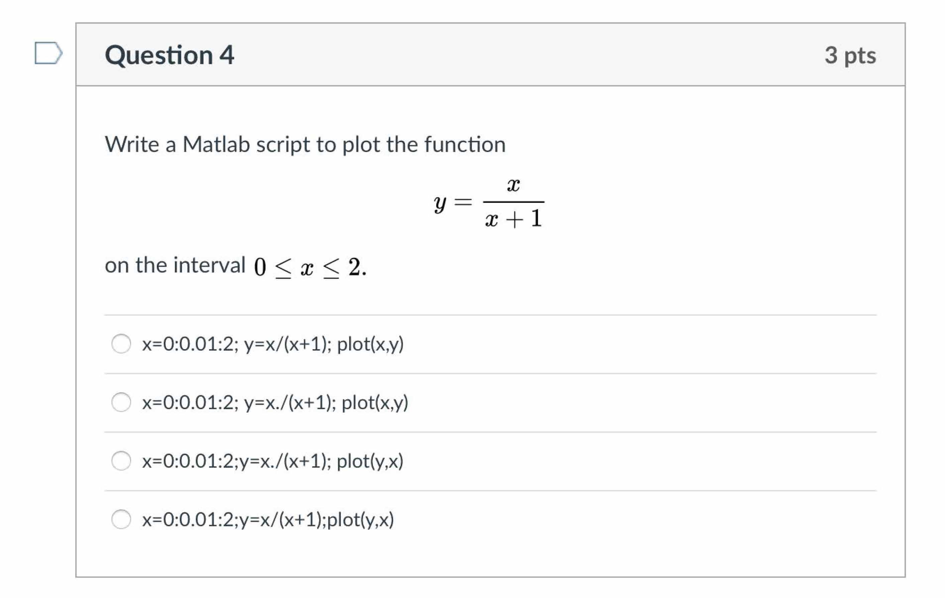This screenshot has width=945, height=598.
Task: Click the gray header bar of Question 4
Action: click(549, 55)
